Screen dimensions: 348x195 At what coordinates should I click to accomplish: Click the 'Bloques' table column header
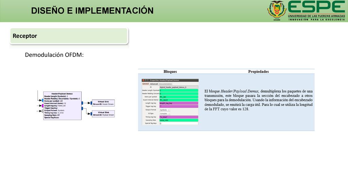(x=170, y=72)
